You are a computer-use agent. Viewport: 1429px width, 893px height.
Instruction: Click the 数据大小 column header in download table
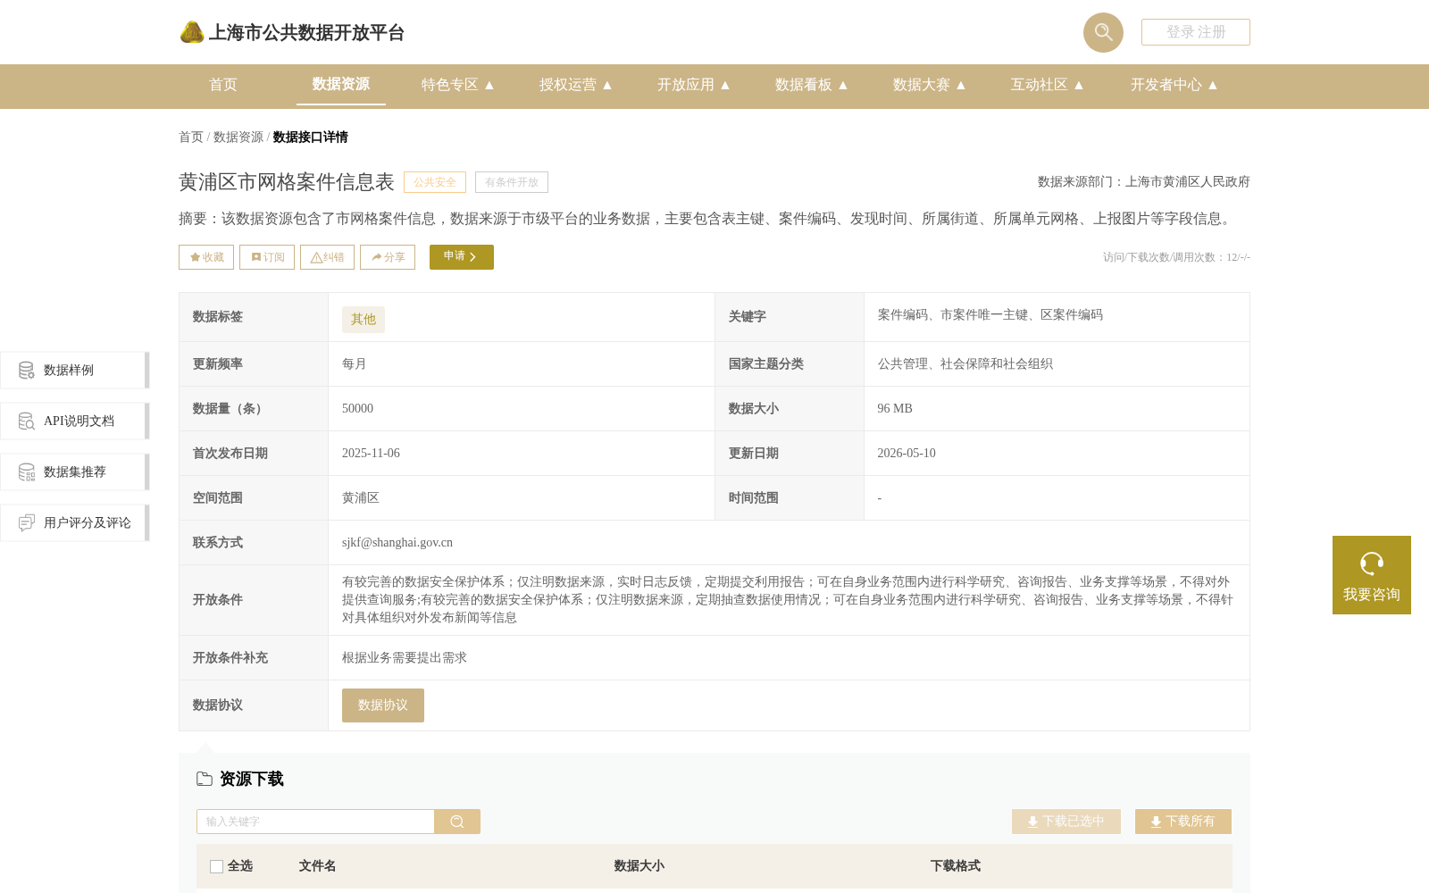[639, 866]
